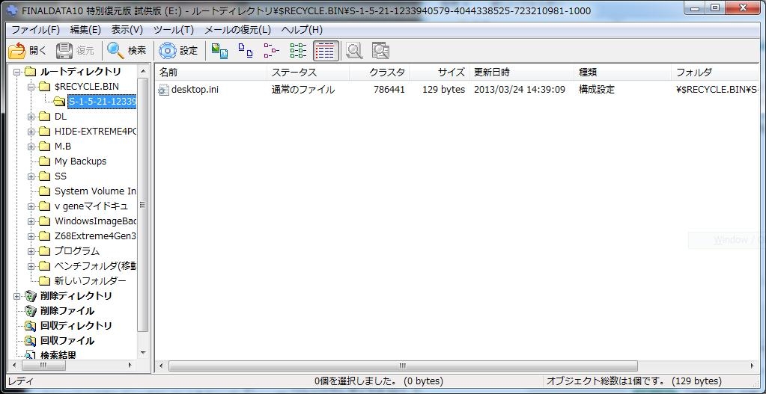This screenshot has width=766, height=394.
Task: Select the desktop.ini file row
Action: [458, 90]
